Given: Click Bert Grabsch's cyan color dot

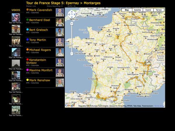Looking at the screenshot, I should (x=27, y=29).
